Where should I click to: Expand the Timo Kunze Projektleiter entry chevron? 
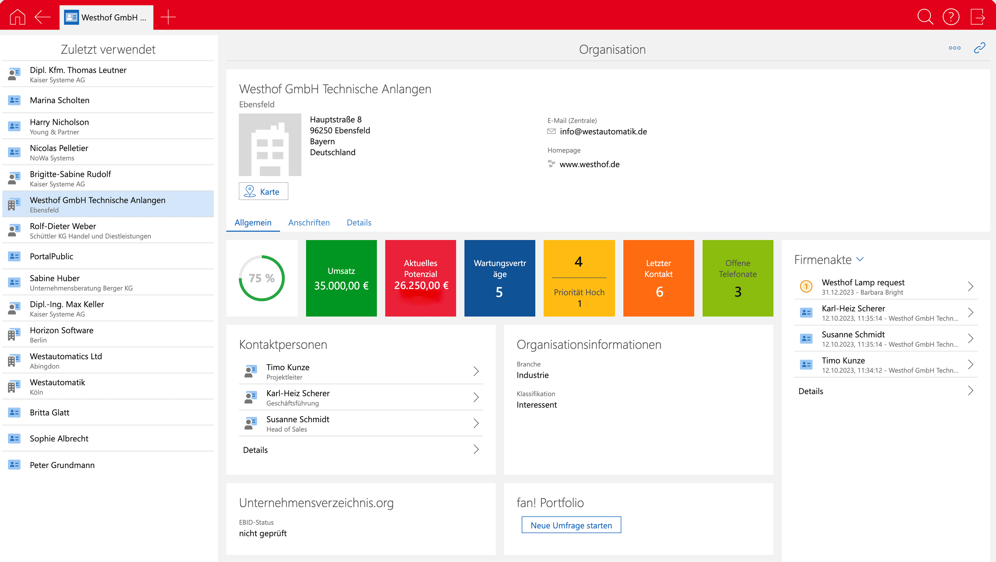[x=476, y=371]
